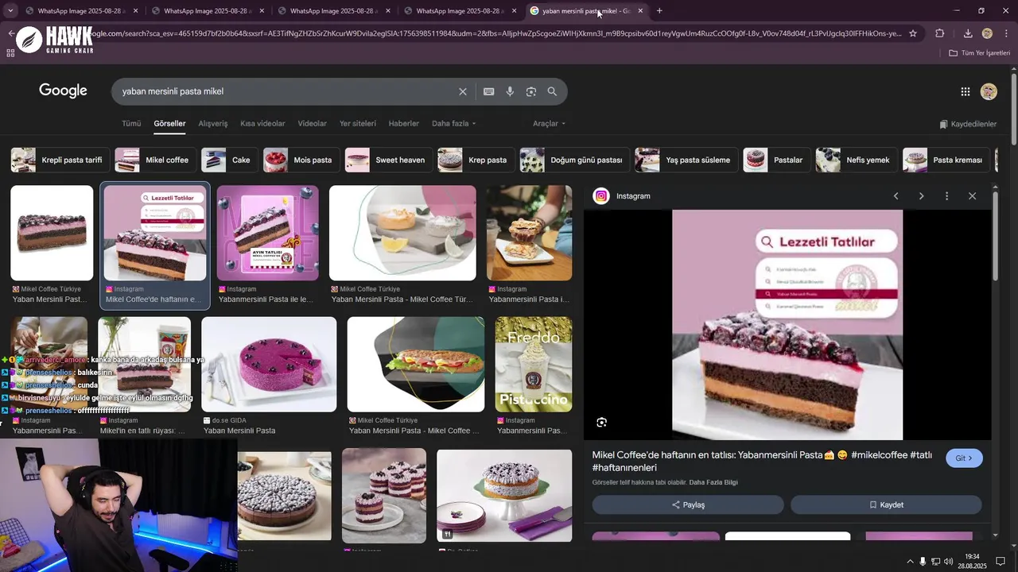Search inside image with the lens icon
The height and width of the screenshot is (572, 1018).
602,423
